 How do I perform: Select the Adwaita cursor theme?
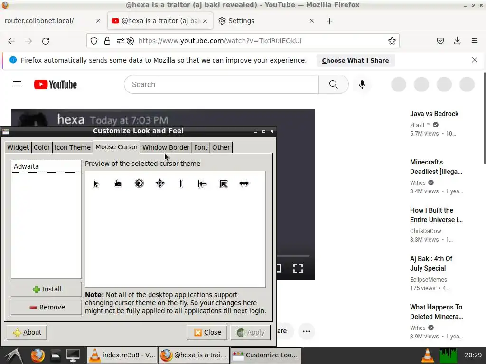pos(46,166)
